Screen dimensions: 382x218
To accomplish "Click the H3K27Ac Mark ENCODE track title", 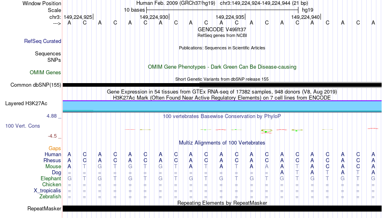I will click(x=222, y=98).
